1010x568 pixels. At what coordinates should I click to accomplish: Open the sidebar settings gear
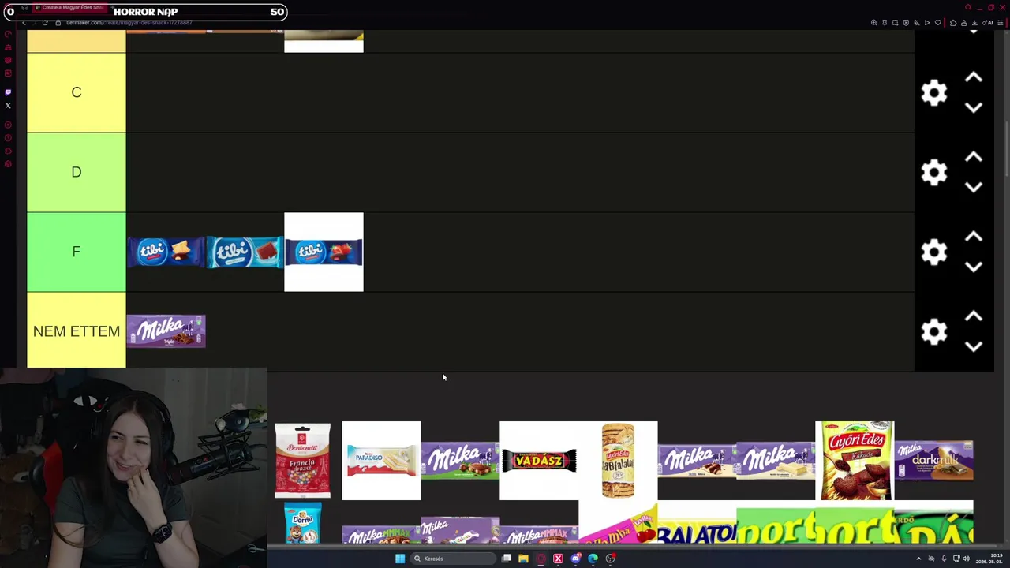pyautogui.click(x=8, y=164)
